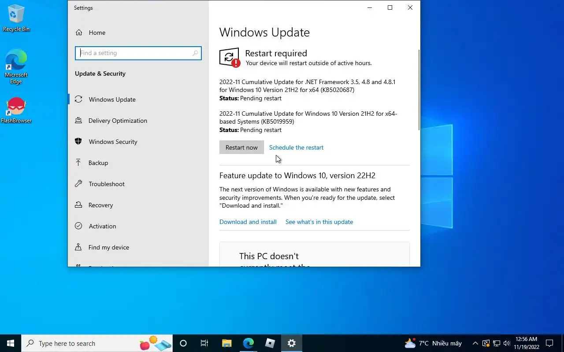
Task: Open Find my device settings
Action: 108,247
